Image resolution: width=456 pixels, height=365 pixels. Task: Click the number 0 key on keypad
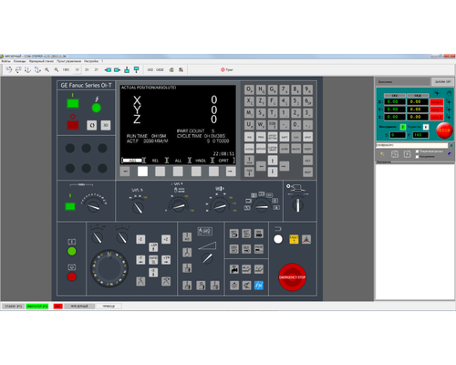pos(295,125)
